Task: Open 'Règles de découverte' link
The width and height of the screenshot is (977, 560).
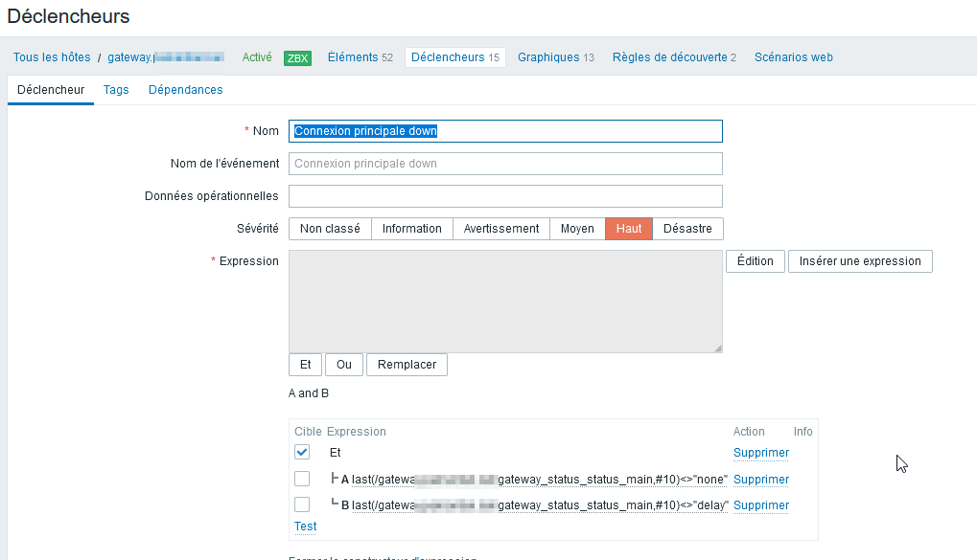Action: (669, 57)
